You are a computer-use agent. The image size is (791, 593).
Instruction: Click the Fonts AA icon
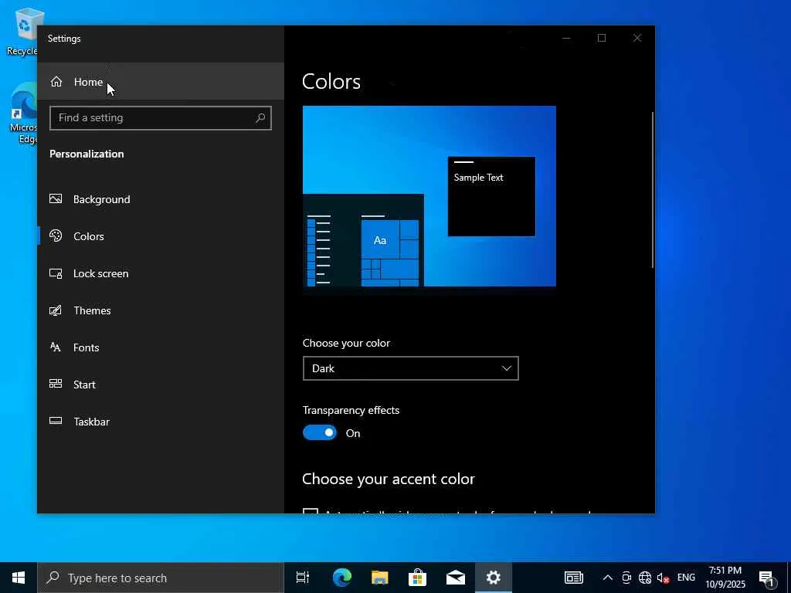(56, 347)
